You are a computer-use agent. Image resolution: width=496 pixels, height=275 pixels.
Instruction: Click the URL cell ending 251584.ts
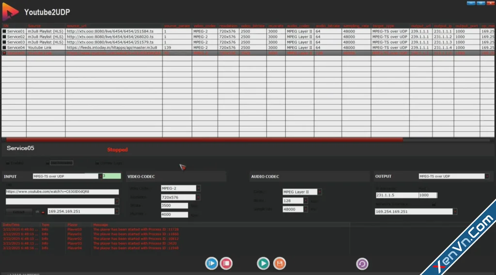(114, 31)
